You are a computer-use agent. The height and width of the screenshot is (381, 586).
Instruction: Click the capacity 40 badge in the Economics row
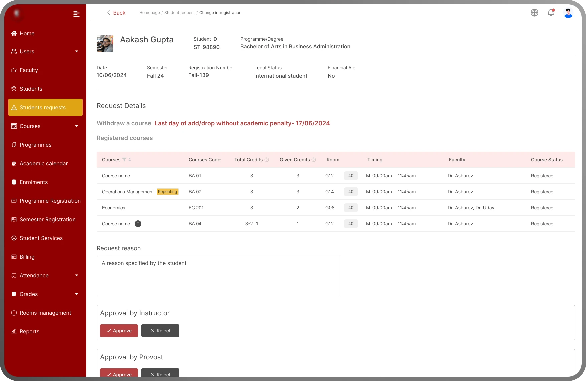point(351,208)
